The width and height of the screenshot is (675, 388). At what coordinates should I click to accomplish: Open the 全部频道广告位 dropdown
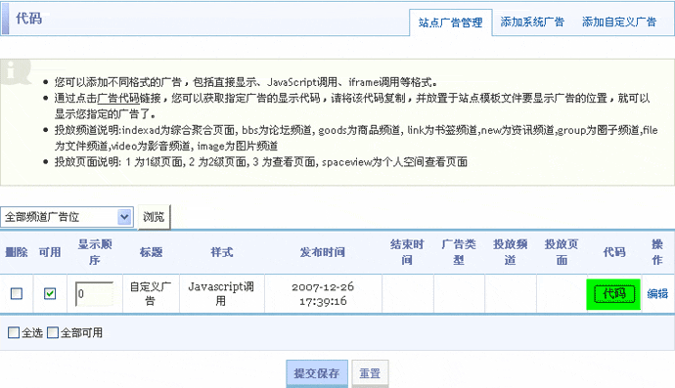point(67,217)
